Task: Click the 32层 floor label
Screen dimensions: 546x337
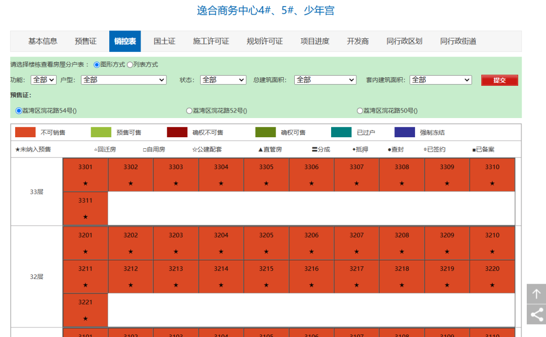Action: [x=36, y=277]
